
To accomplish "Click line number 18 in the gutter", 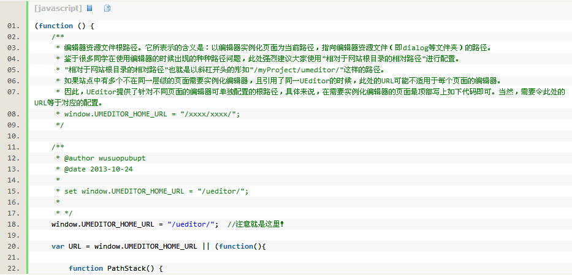I will (13, 224).
